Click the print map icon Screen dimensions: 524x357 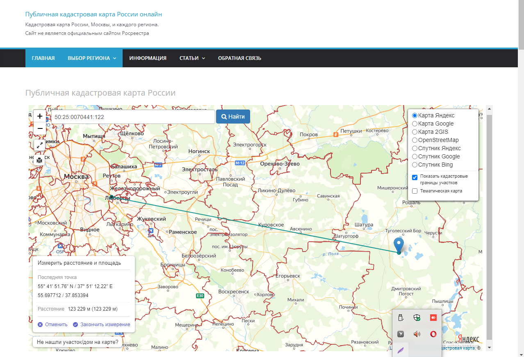point(40,160)
